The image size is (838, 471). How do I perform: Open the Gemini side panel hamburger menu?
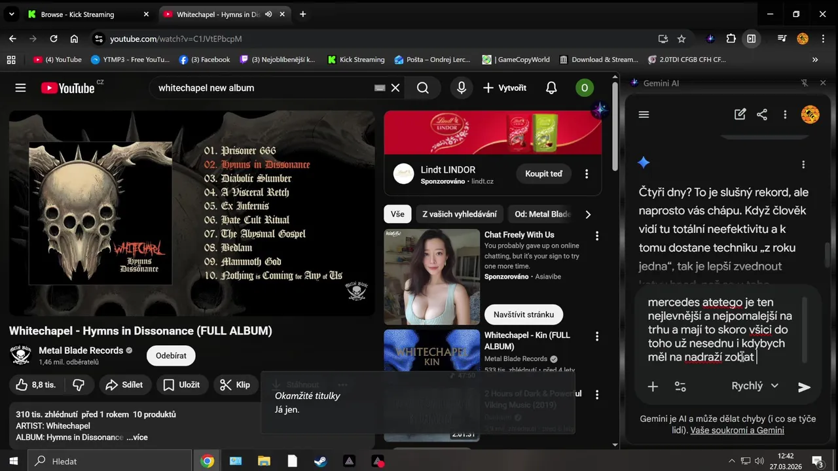tap(644, 114)
